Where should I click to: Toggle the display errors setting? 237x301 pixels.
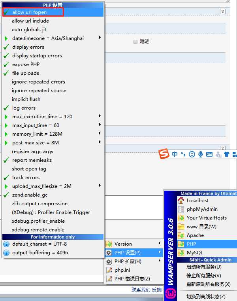(53, 47)
